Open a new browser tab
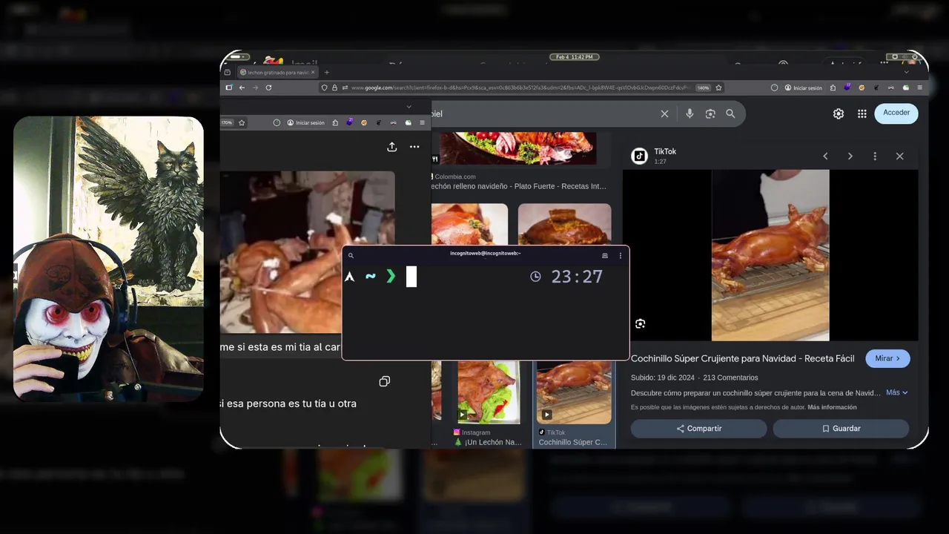 pyautogui.click(x=326, y=72)
